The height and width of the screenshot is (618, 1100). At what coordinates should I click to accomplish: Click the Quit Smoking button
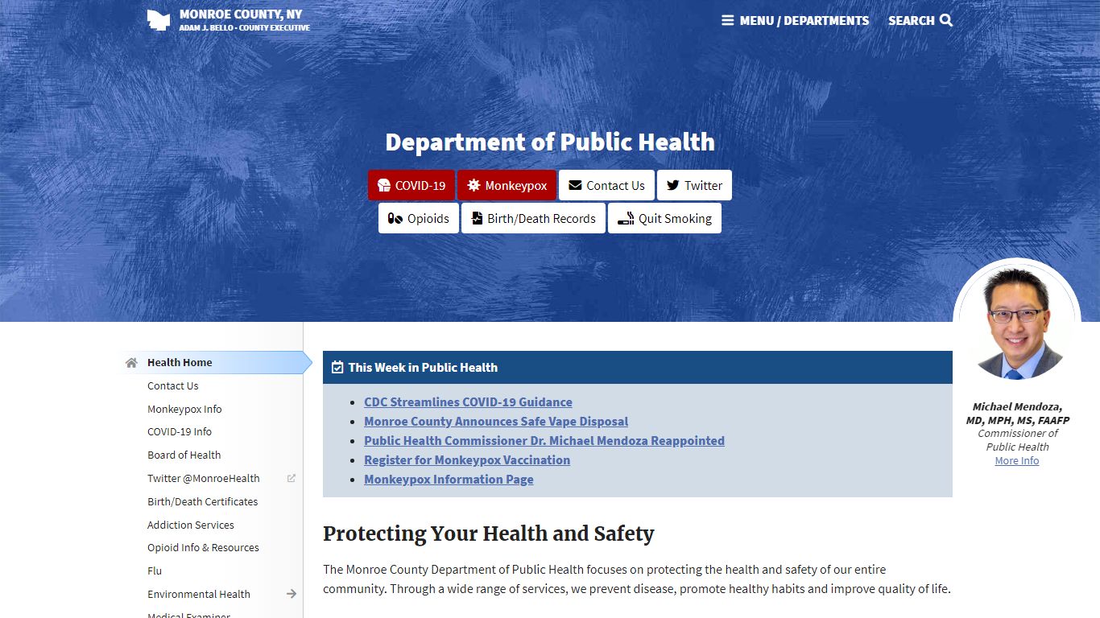[x=664, y=218]
